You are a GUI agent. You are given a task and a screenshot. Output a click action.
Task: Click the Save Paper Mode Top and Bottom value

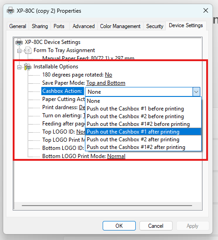pos(106,83)
